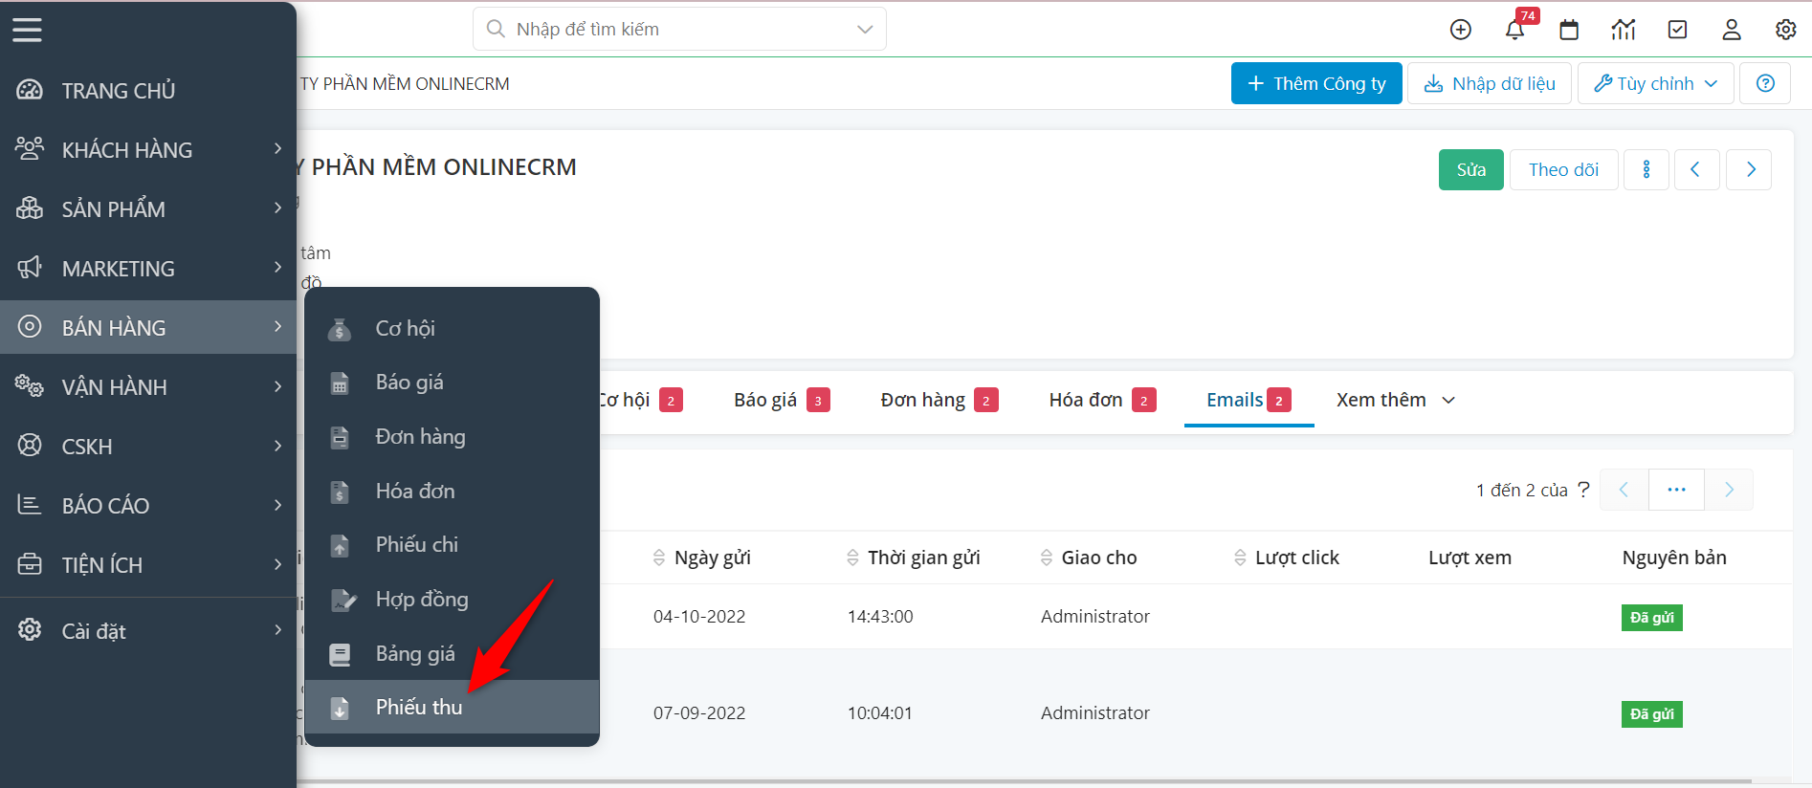Select Phiếu thu from the submenu
Image resolution: width=1812 pixels, height=788 pixels.
(419, 707)
